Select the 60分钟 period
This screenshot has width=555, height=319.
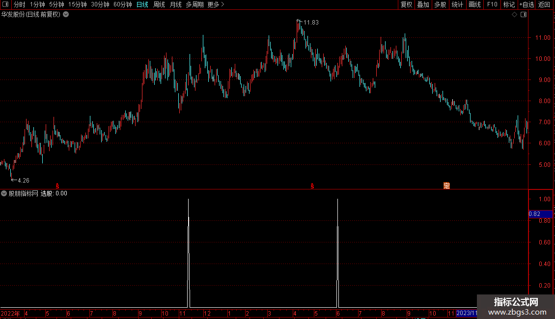pyautogui.click(x=123, y=4)
